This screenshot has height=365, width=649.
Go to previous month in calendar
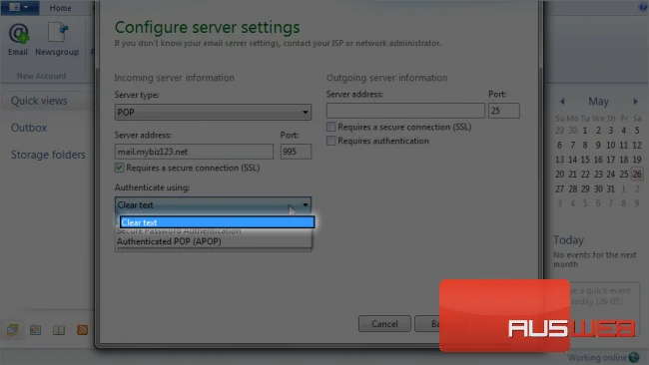(562, 102)
